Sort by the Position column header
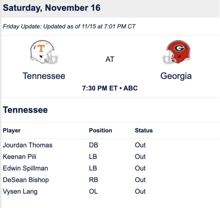The height and width of the screenshot is (208, 220). coord(101,130)
